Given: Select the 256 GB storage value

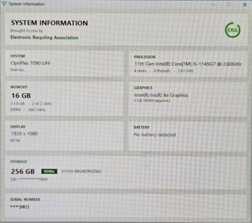Looking at the screenshot, I should pyautogui.click(x=23, y=171).
